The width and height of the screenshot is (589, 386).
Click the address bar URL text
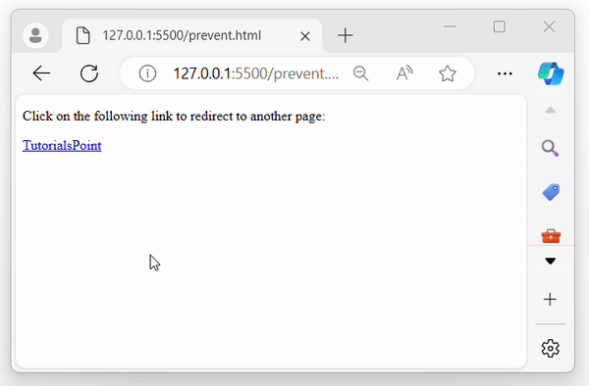[x=256, y=73]
